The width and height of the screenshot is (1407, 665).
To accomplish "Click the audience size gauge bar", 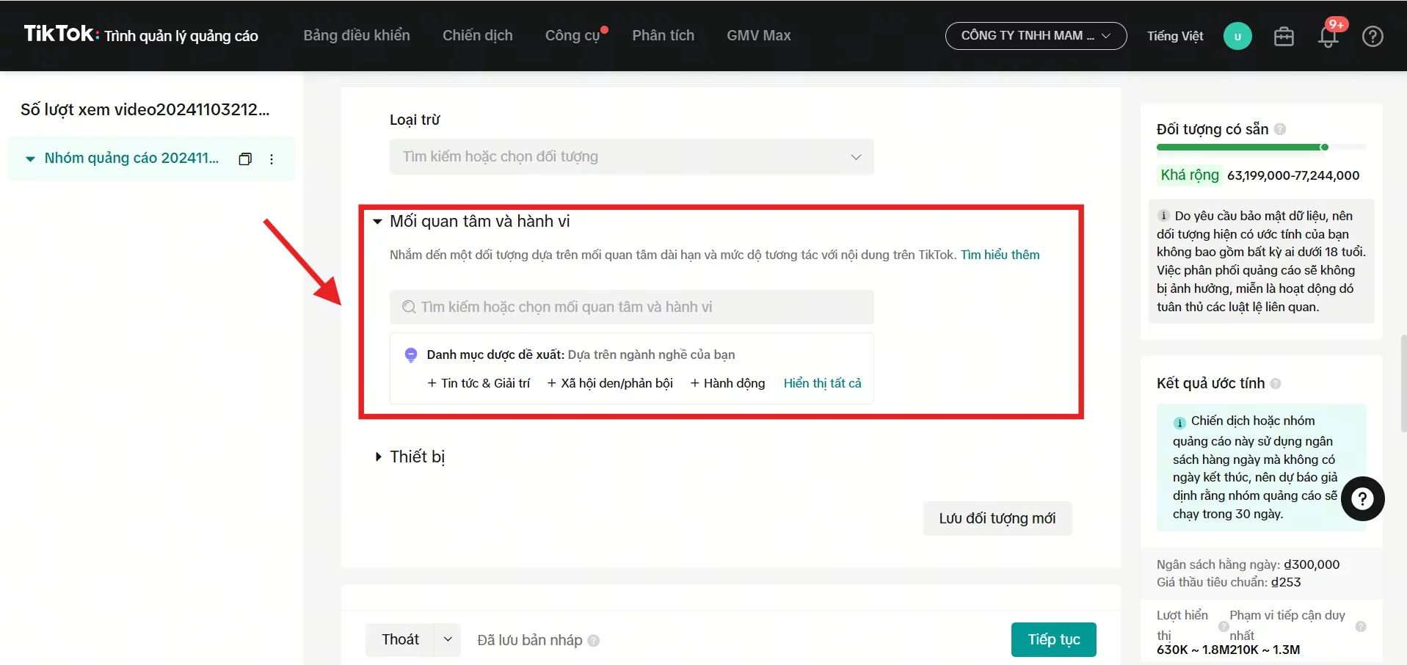I will tap(1261, 148).
